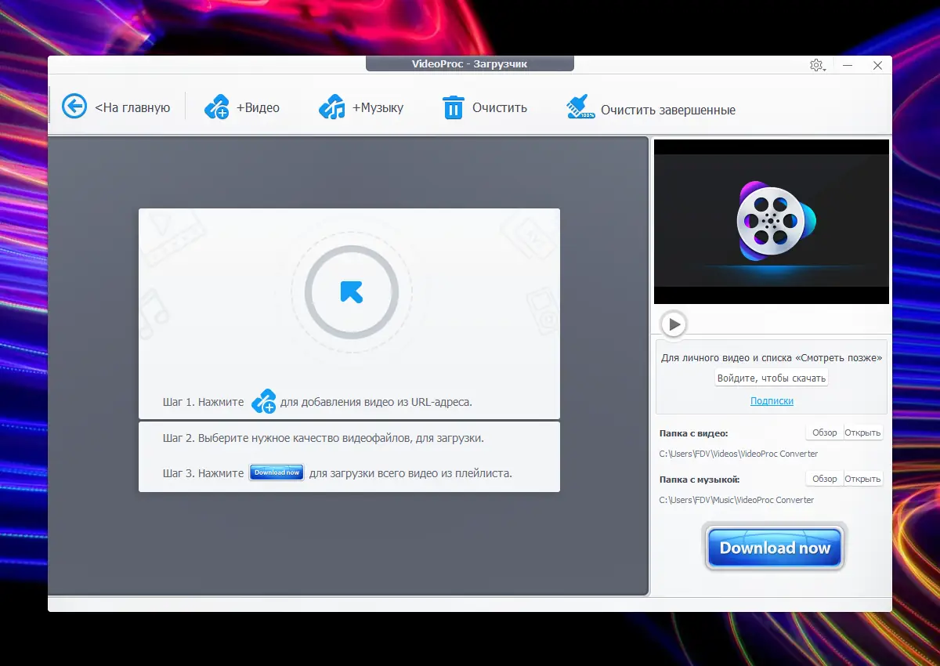Click Открыть for Папка с видео
Viewport: 940px width, 666px height.
(862, 433)
